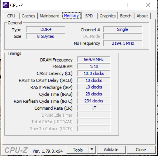158x156 pixels.
Task: Select the NB Frequency 2194.1 MHz value
Action: 123,43
